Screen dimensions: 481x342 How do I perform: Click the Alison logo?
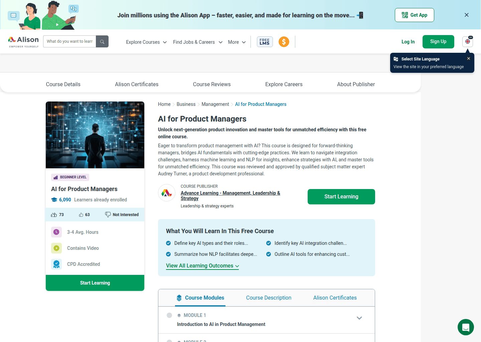pyautogui.click(x=23, y=40)
